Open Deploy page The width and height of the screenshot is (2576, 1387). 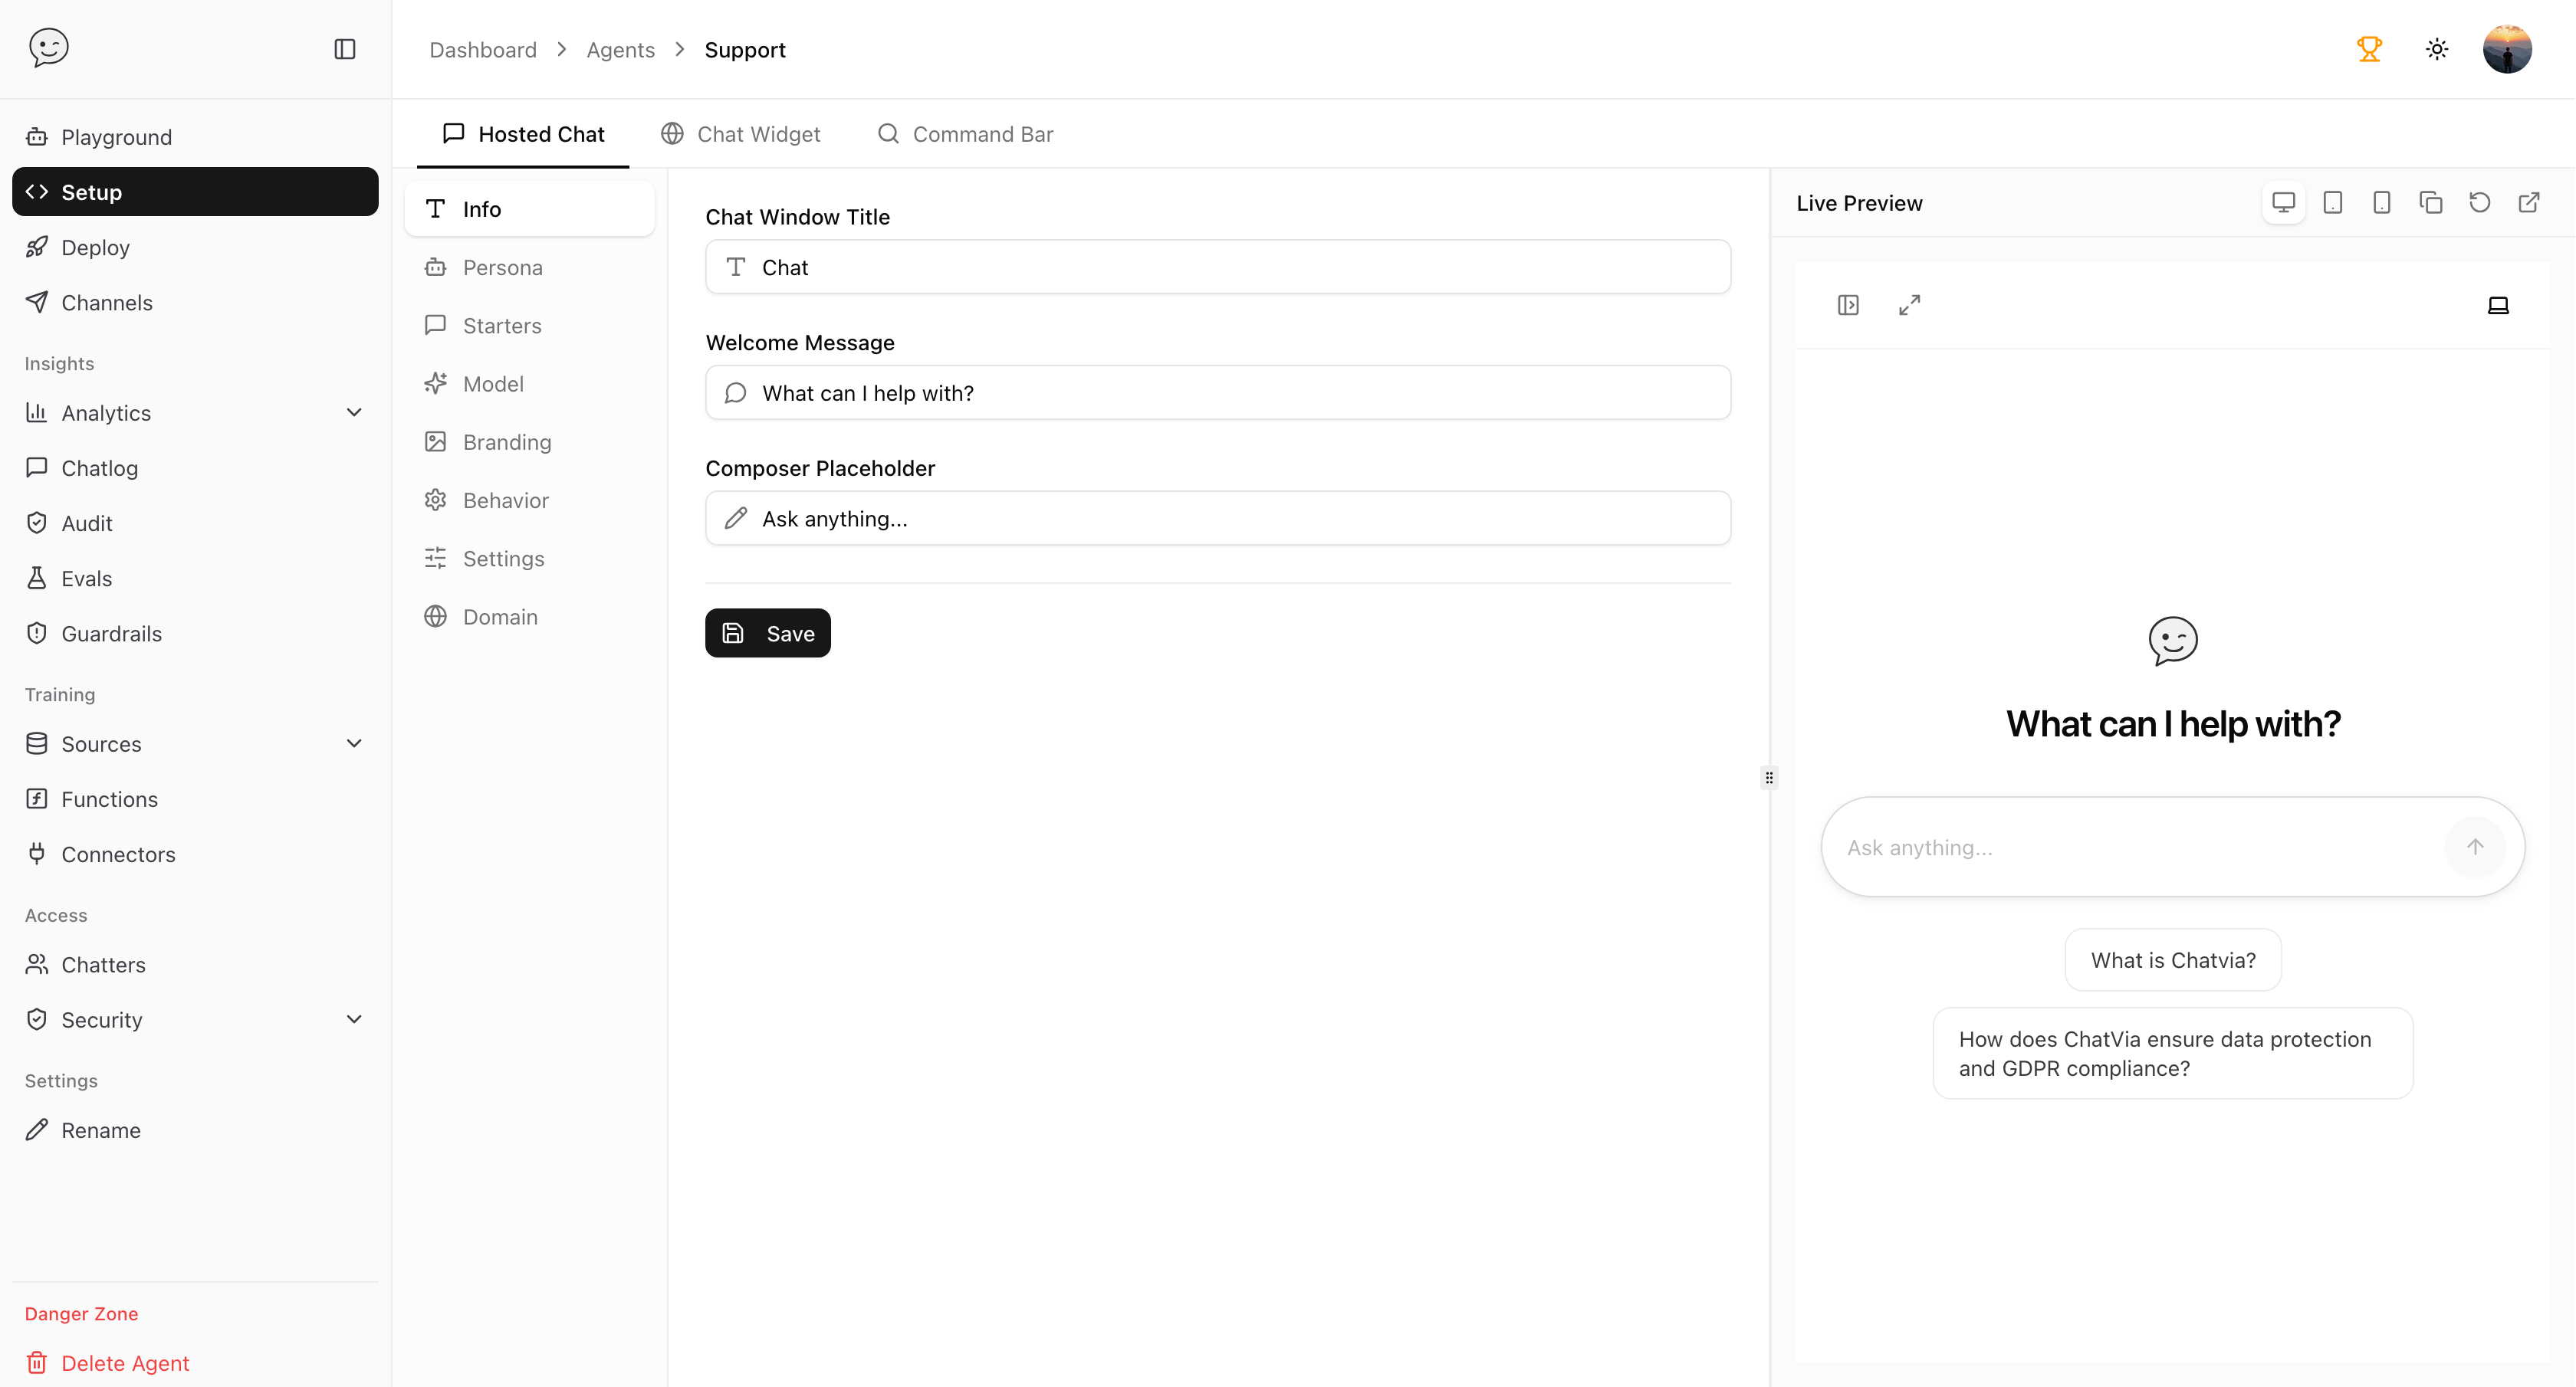(195, 247)
